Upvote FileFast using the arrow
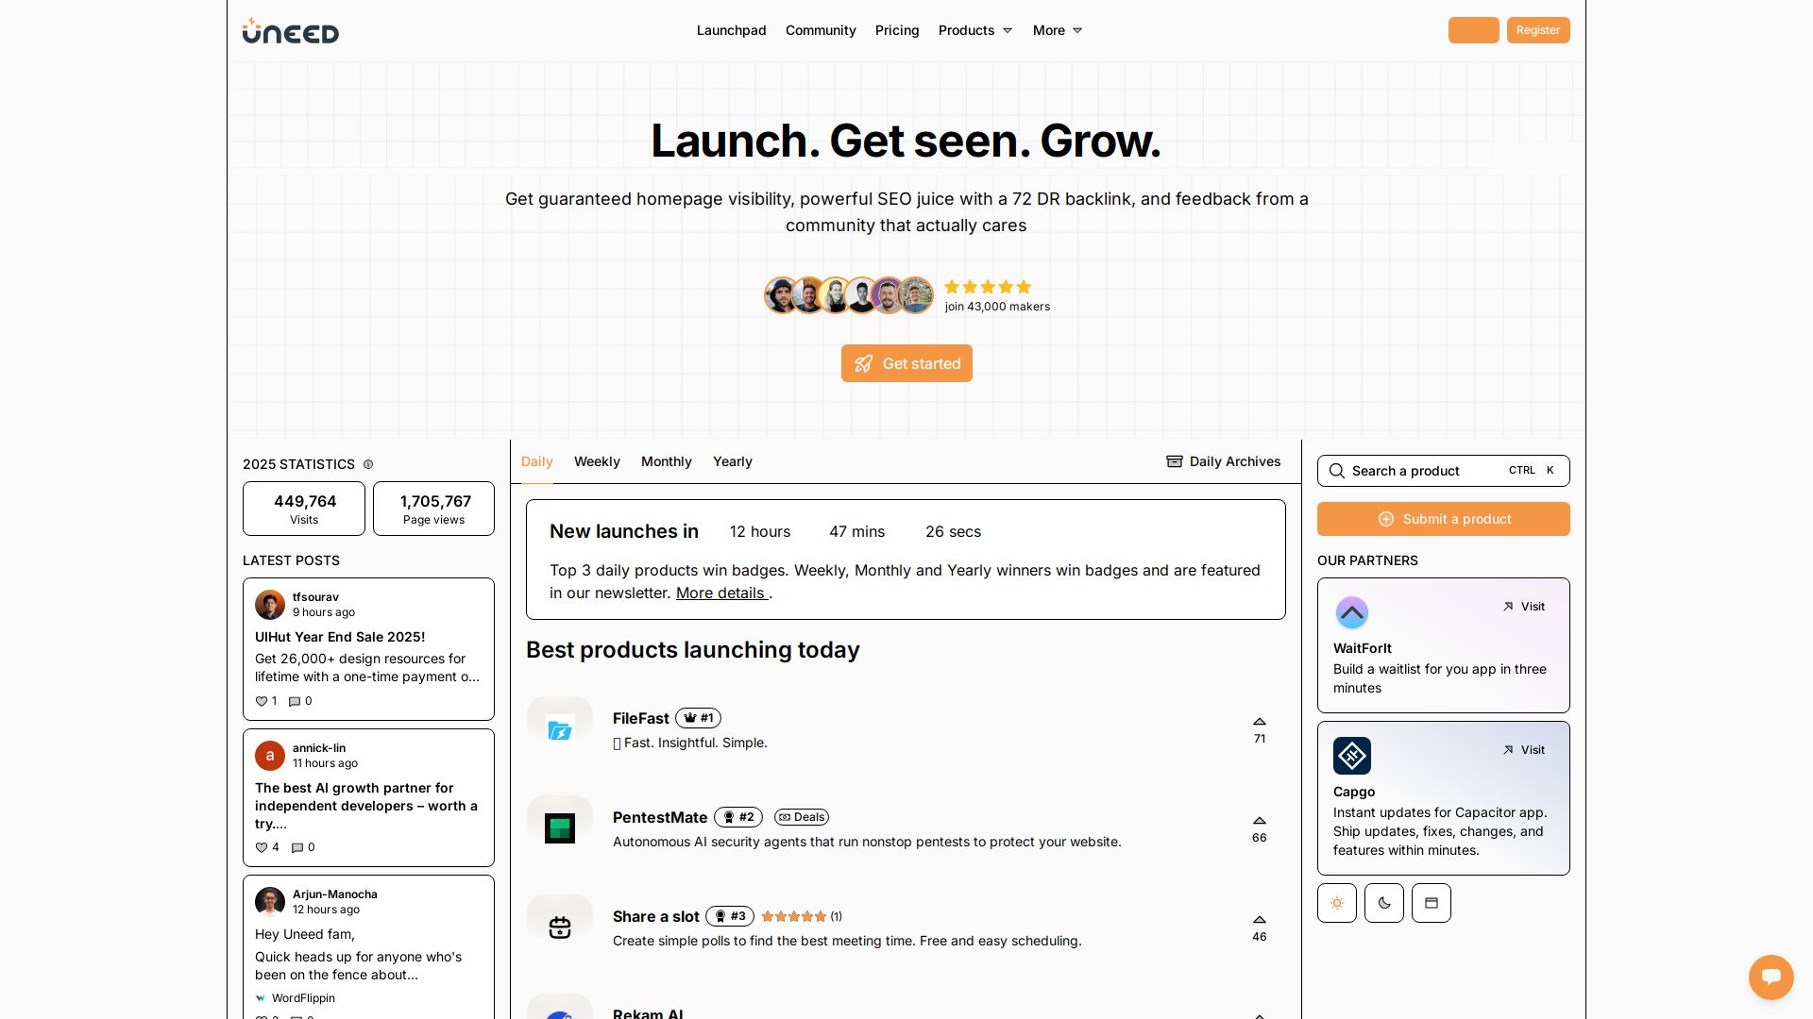 pyautogui.click(x=1259, y=722)
